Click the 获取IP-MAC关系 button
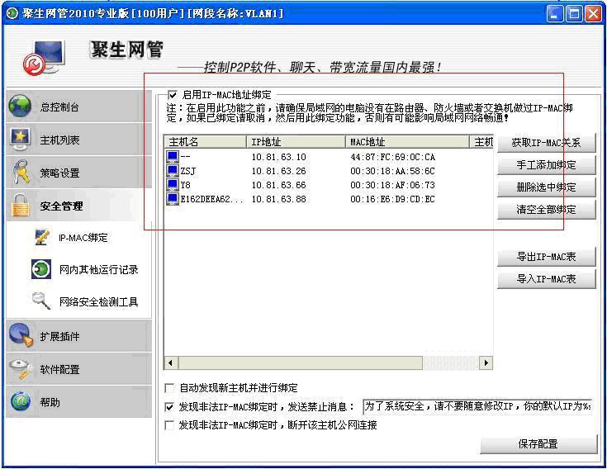Viewport: 607px width, 469px height. tap(546, 143)
